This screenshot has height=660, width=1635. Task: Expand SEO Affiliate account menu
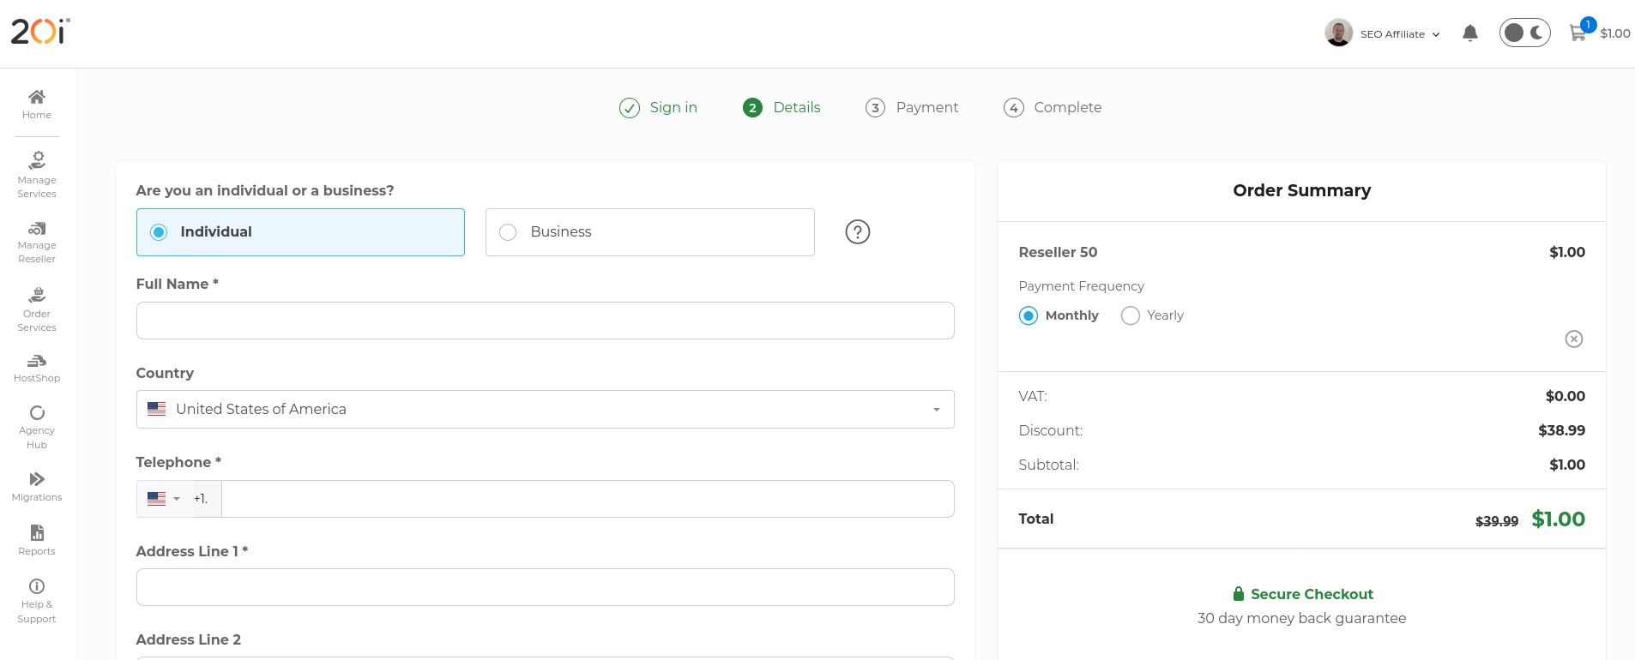[1400, 34]
